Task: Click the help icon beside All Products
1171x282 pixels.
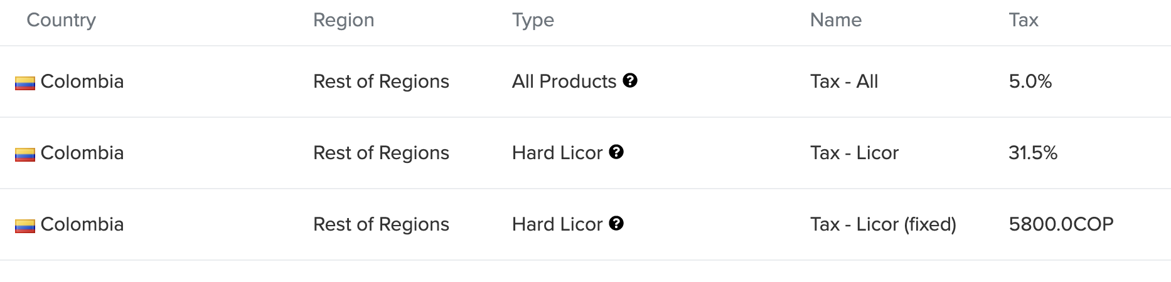Action: [630, 81]
